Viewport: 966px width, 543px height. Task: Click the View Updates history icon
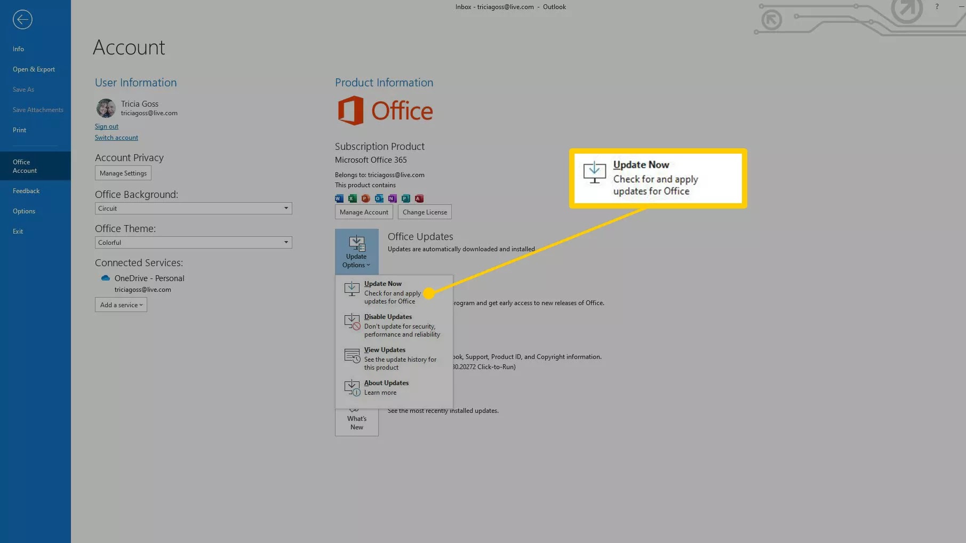pos(352,355)
